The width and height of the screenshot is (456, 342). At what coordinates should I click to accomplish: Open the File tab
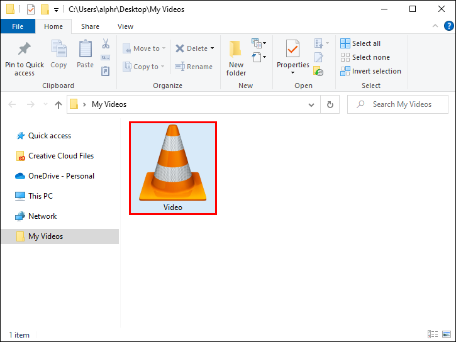(18, 26)
